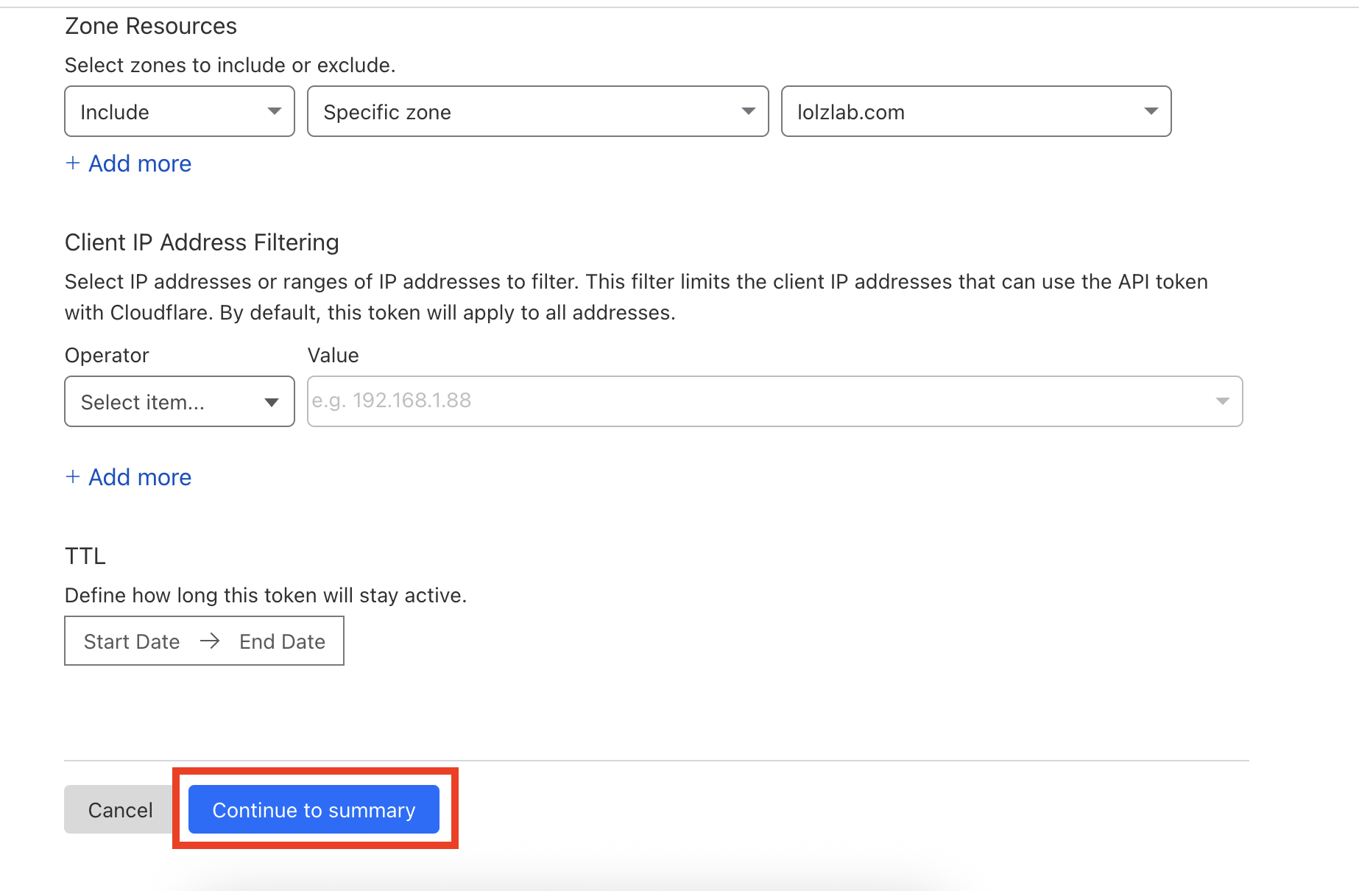
Task: Click the plus icon beside Zone Add more
Action: (73, 163)
